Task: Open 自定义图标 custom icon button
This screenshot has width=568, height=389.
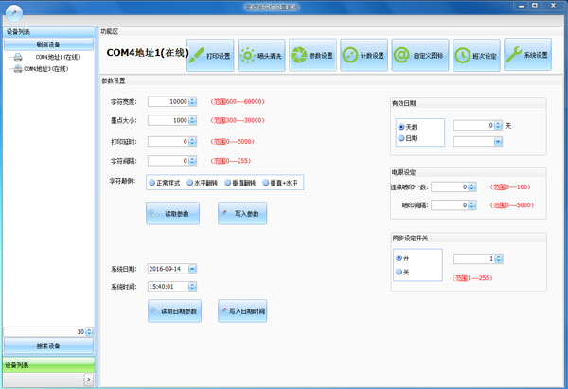Action: (415, 56)
